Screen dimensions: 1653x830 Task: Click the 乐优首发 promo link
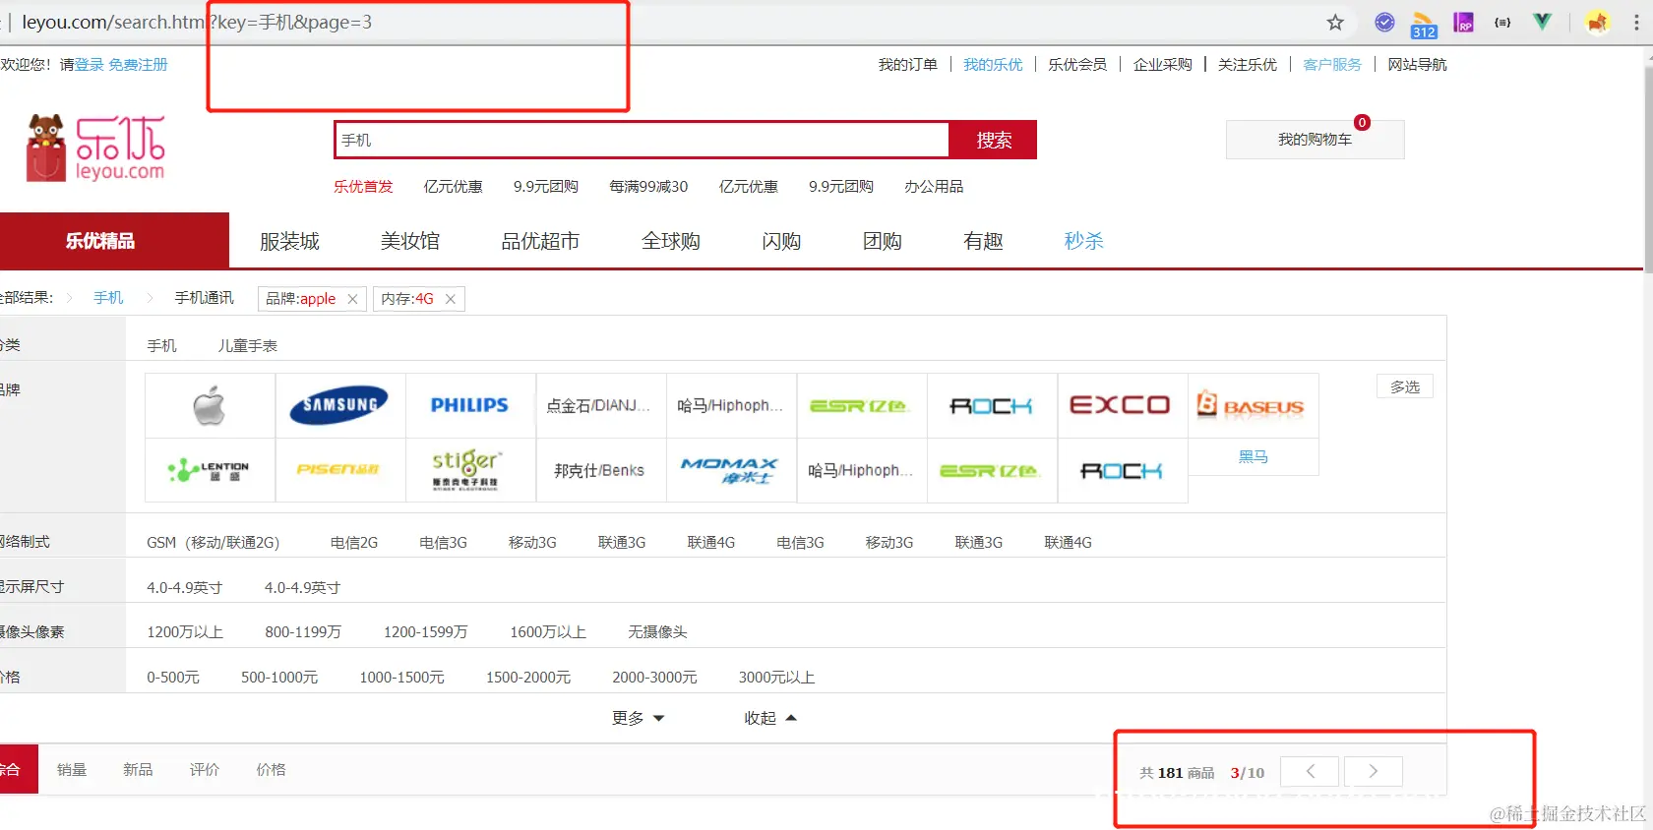363,187
